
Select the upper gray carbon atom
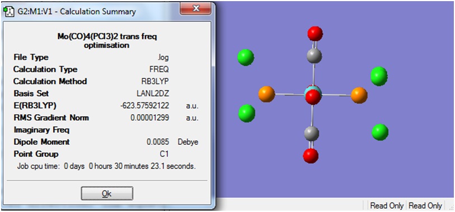coord(314,55)
